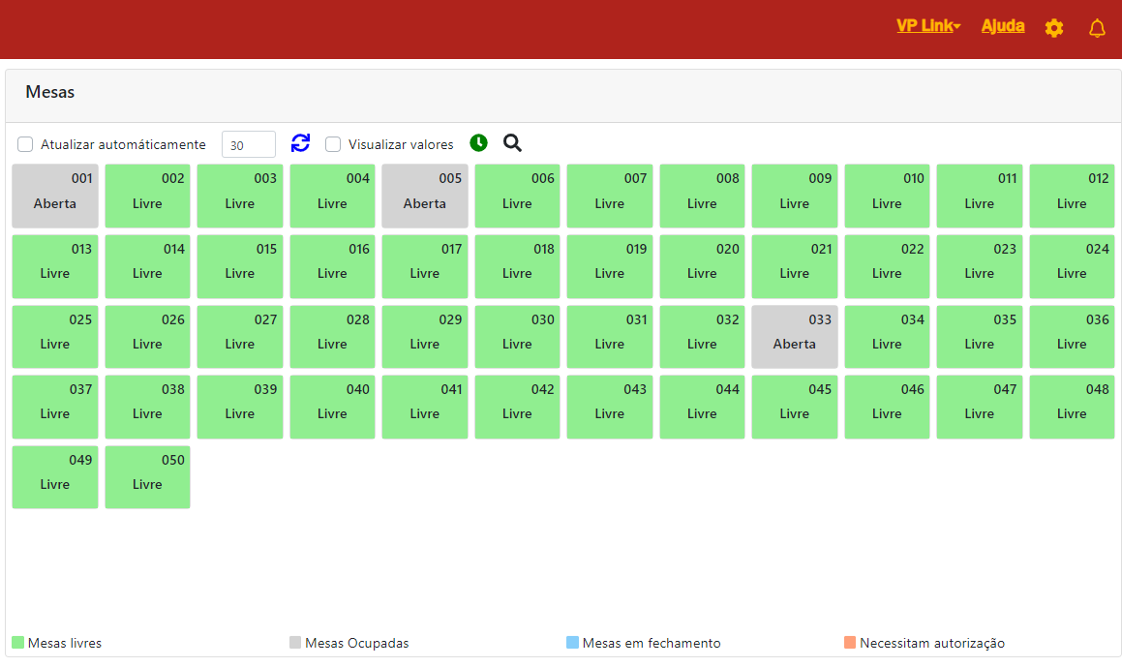Click the orange Necessitam autorização swatch
1122x667 pixels.
pyautogui.click(x=850, y=643)
